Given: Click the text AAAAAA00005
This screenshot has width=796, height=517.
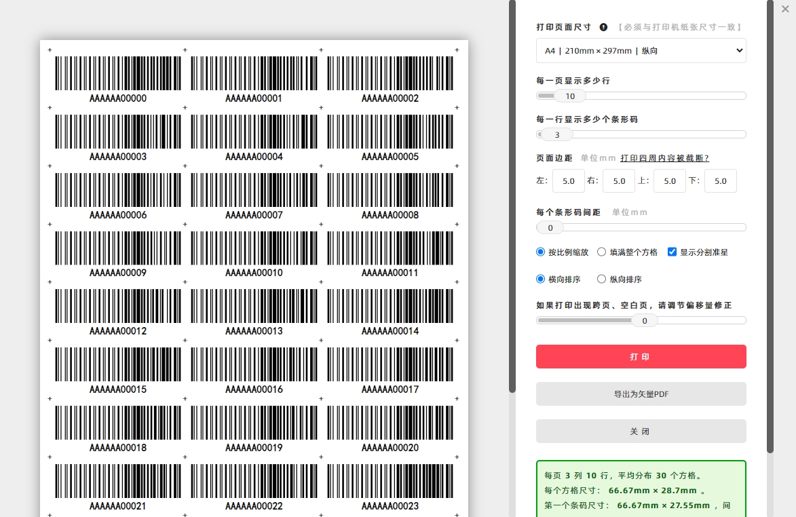Looking at the screenshot, I should [x=390, y=157].
